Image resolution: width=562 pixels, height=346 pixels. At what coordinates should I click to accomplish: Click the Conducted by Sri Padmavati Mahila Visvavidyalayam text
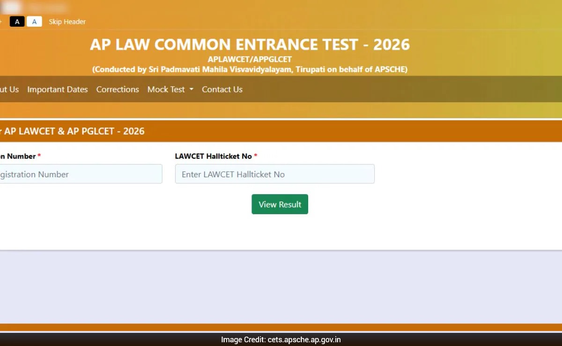pos(250,69)
